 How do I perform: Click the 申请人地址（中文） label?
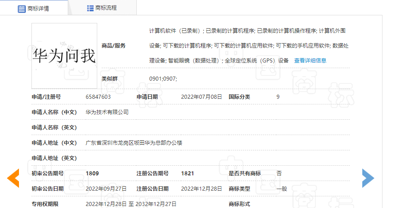54,143
